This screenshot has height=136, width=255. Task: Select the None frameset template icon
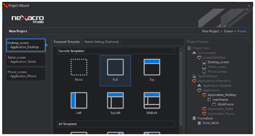pos(79,67)
